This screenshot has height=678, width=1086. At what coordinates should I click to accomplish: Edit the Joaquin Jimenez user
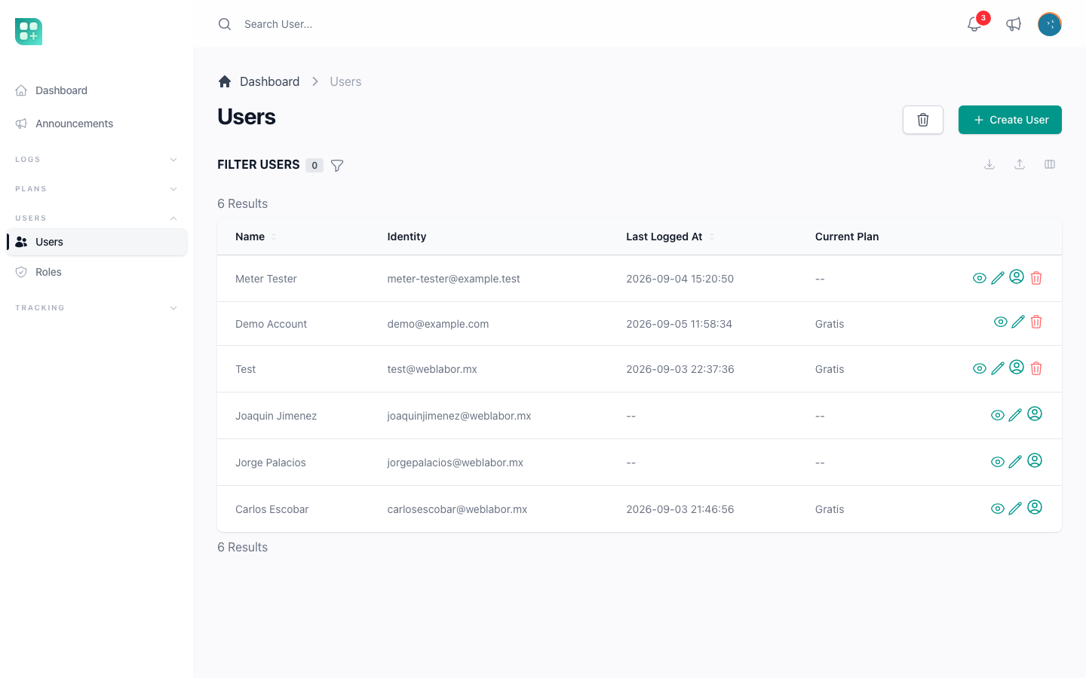tap(1015, 415)
